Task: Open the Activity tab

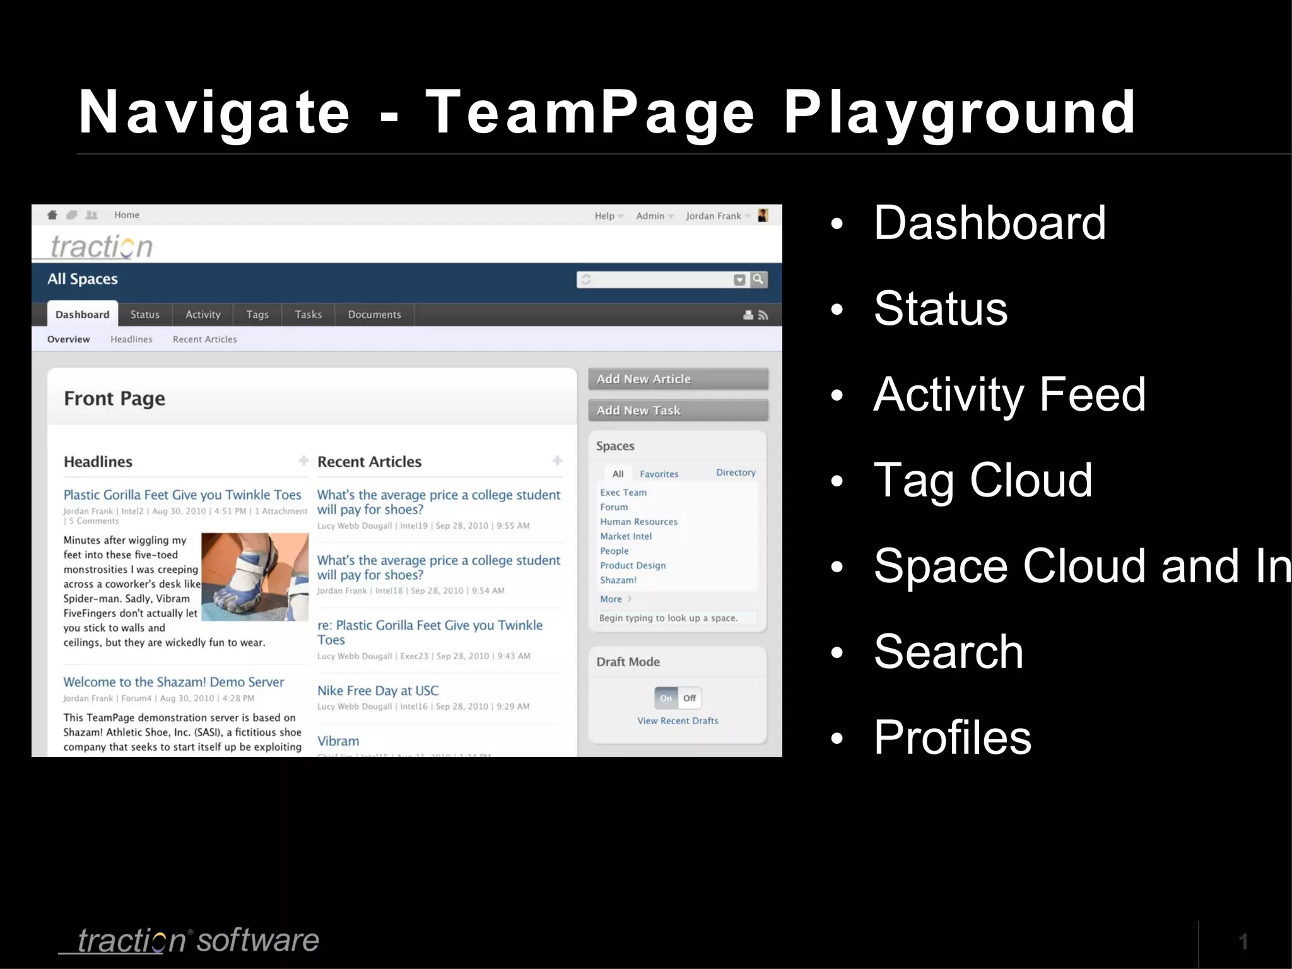Action: pos(203,314)
